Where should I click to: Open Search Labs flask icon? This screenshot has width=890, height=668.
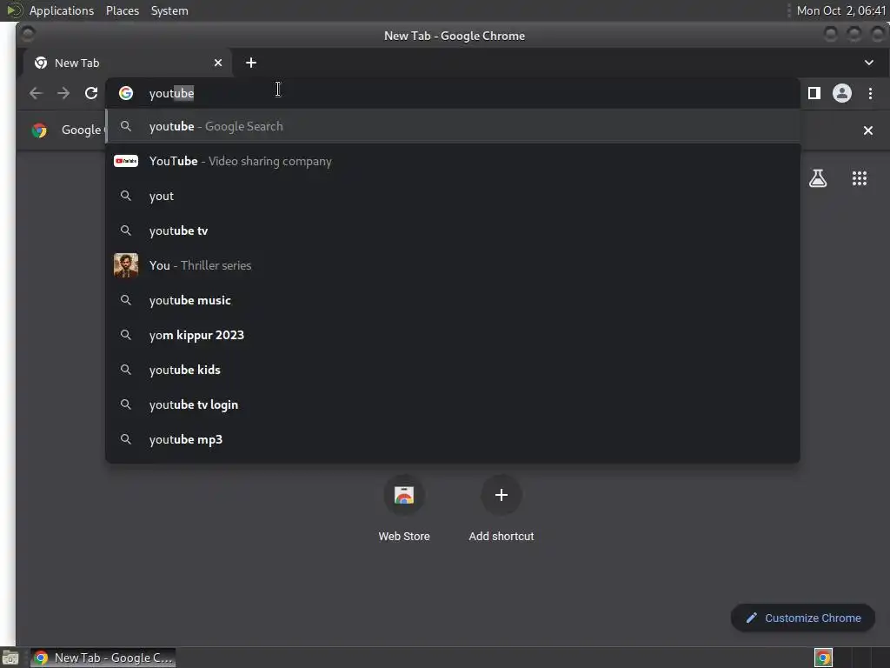pos(818,178)
